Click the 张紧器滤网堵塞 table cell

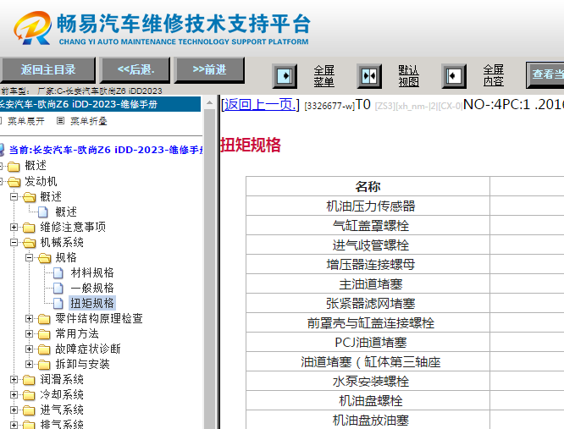click(368, 303)
